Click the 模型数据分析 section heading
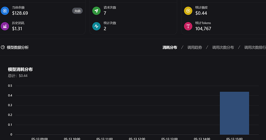The image size is (266, 140). click(x=18, y=48)
